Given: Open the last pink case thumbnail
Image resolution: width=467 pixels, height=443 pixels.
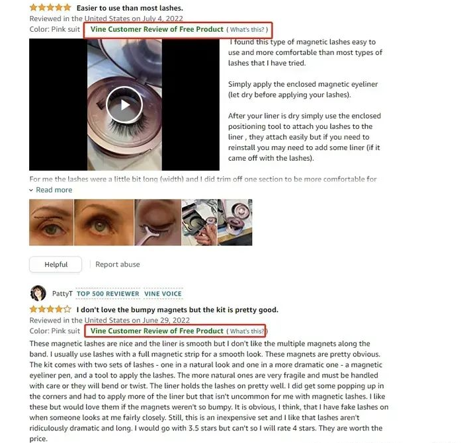Looking at the screenshot, I should (x=235, y=222).
